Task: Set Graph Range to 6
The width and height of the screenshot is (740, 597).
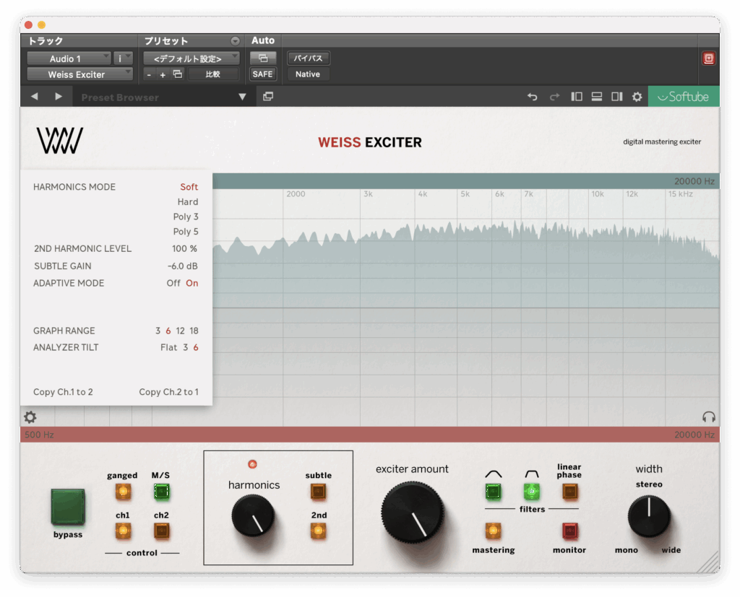Action: coord(168,331)
